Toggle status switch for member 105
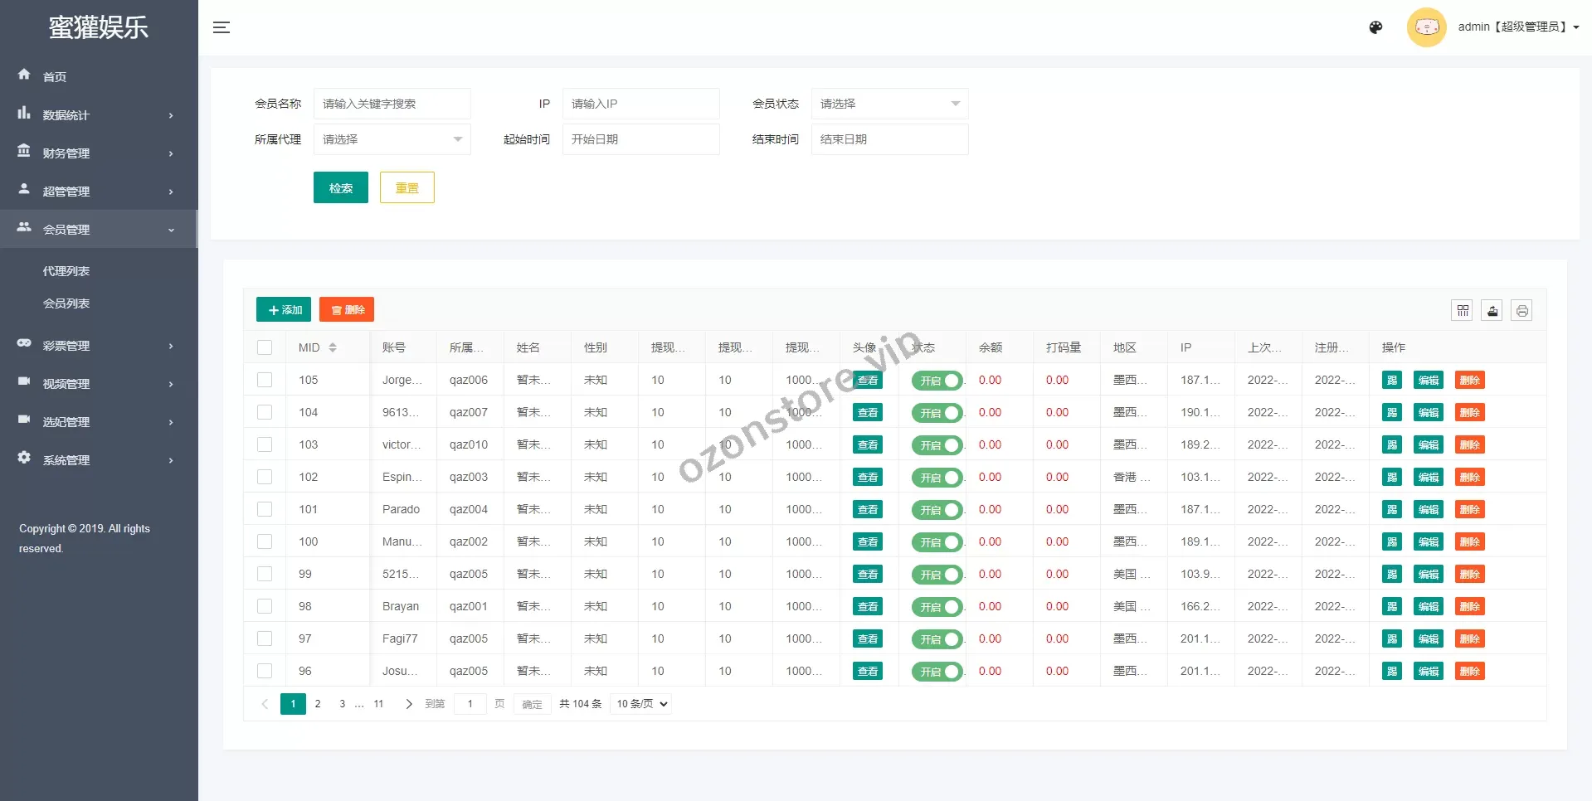 click(x=937, y=381)
